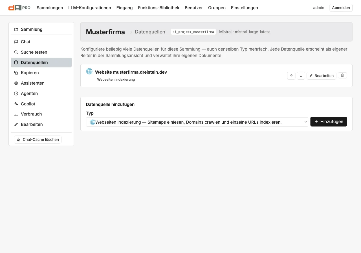Click the pencil icon in sidebar Bearbeiten
The image size is (361, 253).
(x=16, y=125)
